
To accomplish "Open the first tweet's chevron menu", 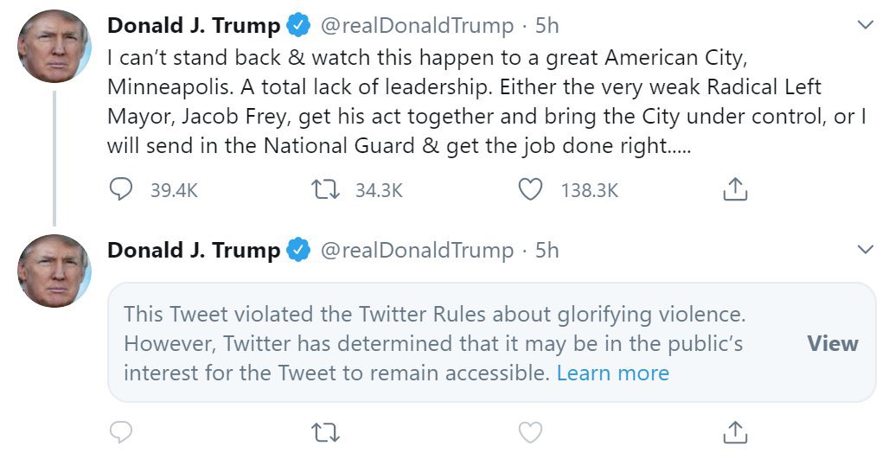I will [x=865, y=26].
